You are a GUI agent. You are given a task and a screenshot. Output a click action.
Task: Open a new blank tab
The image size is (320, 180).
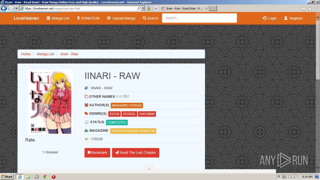point(213,8)
